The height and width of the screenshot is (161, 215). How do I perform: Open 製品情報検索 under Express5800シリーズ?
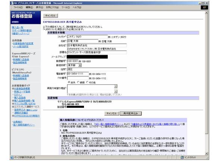click(x=20, y=63)
